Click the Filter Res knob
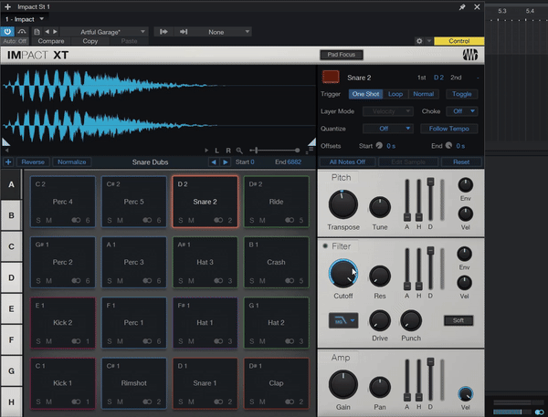The width and height of the screenshot is (548, 417). [380, 276]
